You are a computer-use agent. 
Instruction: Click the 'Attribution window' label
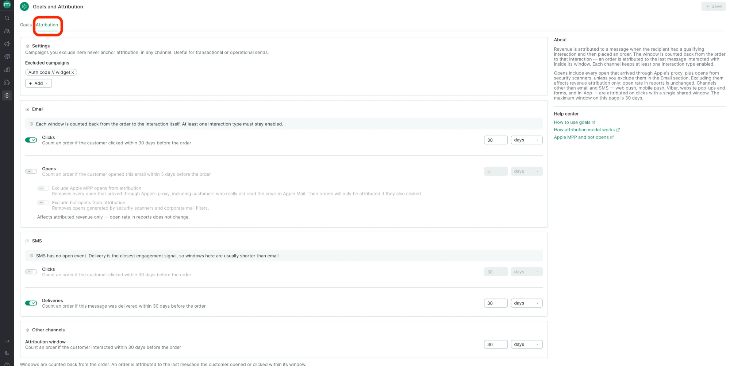45,342
